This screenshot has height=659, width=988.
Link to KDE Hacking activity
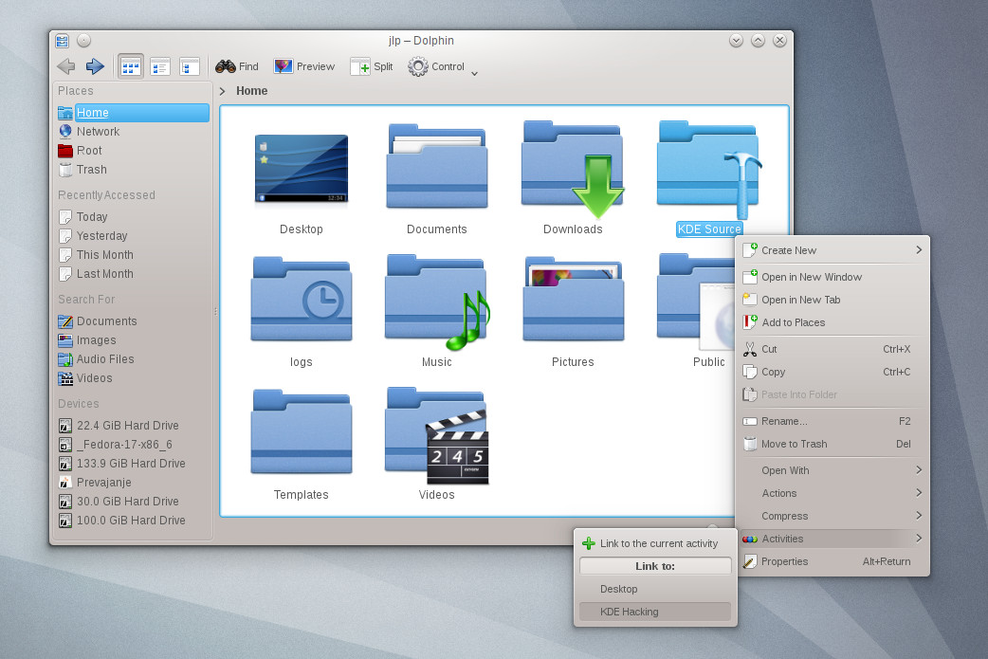655,612
